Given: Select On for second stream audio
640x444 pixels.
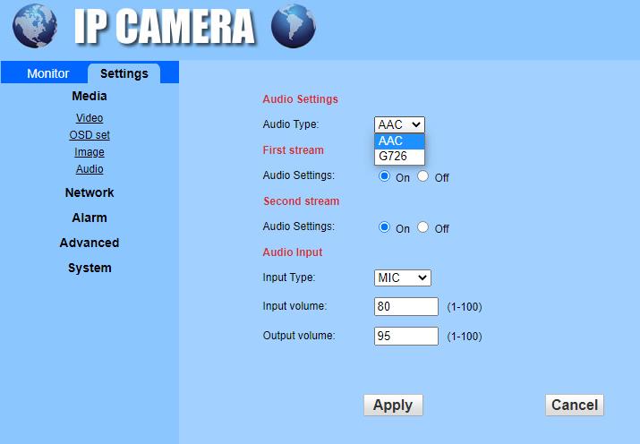Looking at the screenshot, I should pyautogui.click(x=385, y=227).
